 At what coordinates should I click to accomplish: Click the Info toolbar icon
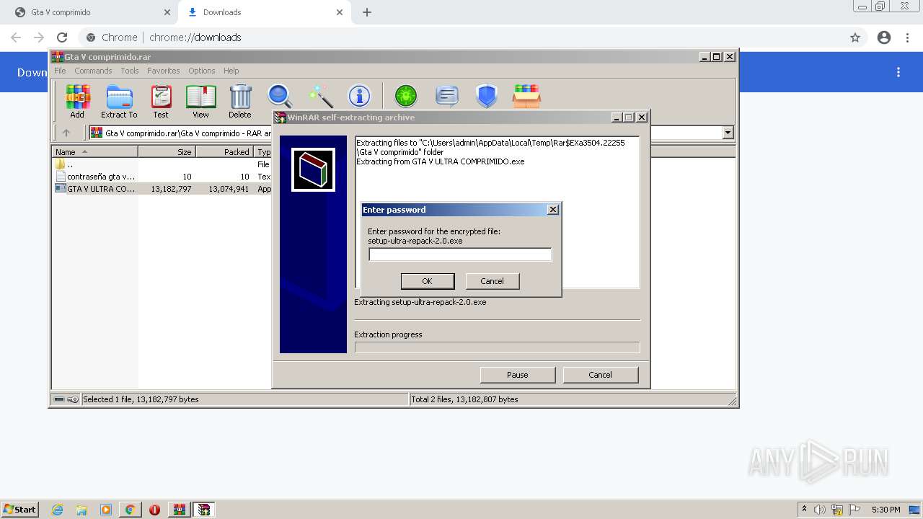coord(359,96)
